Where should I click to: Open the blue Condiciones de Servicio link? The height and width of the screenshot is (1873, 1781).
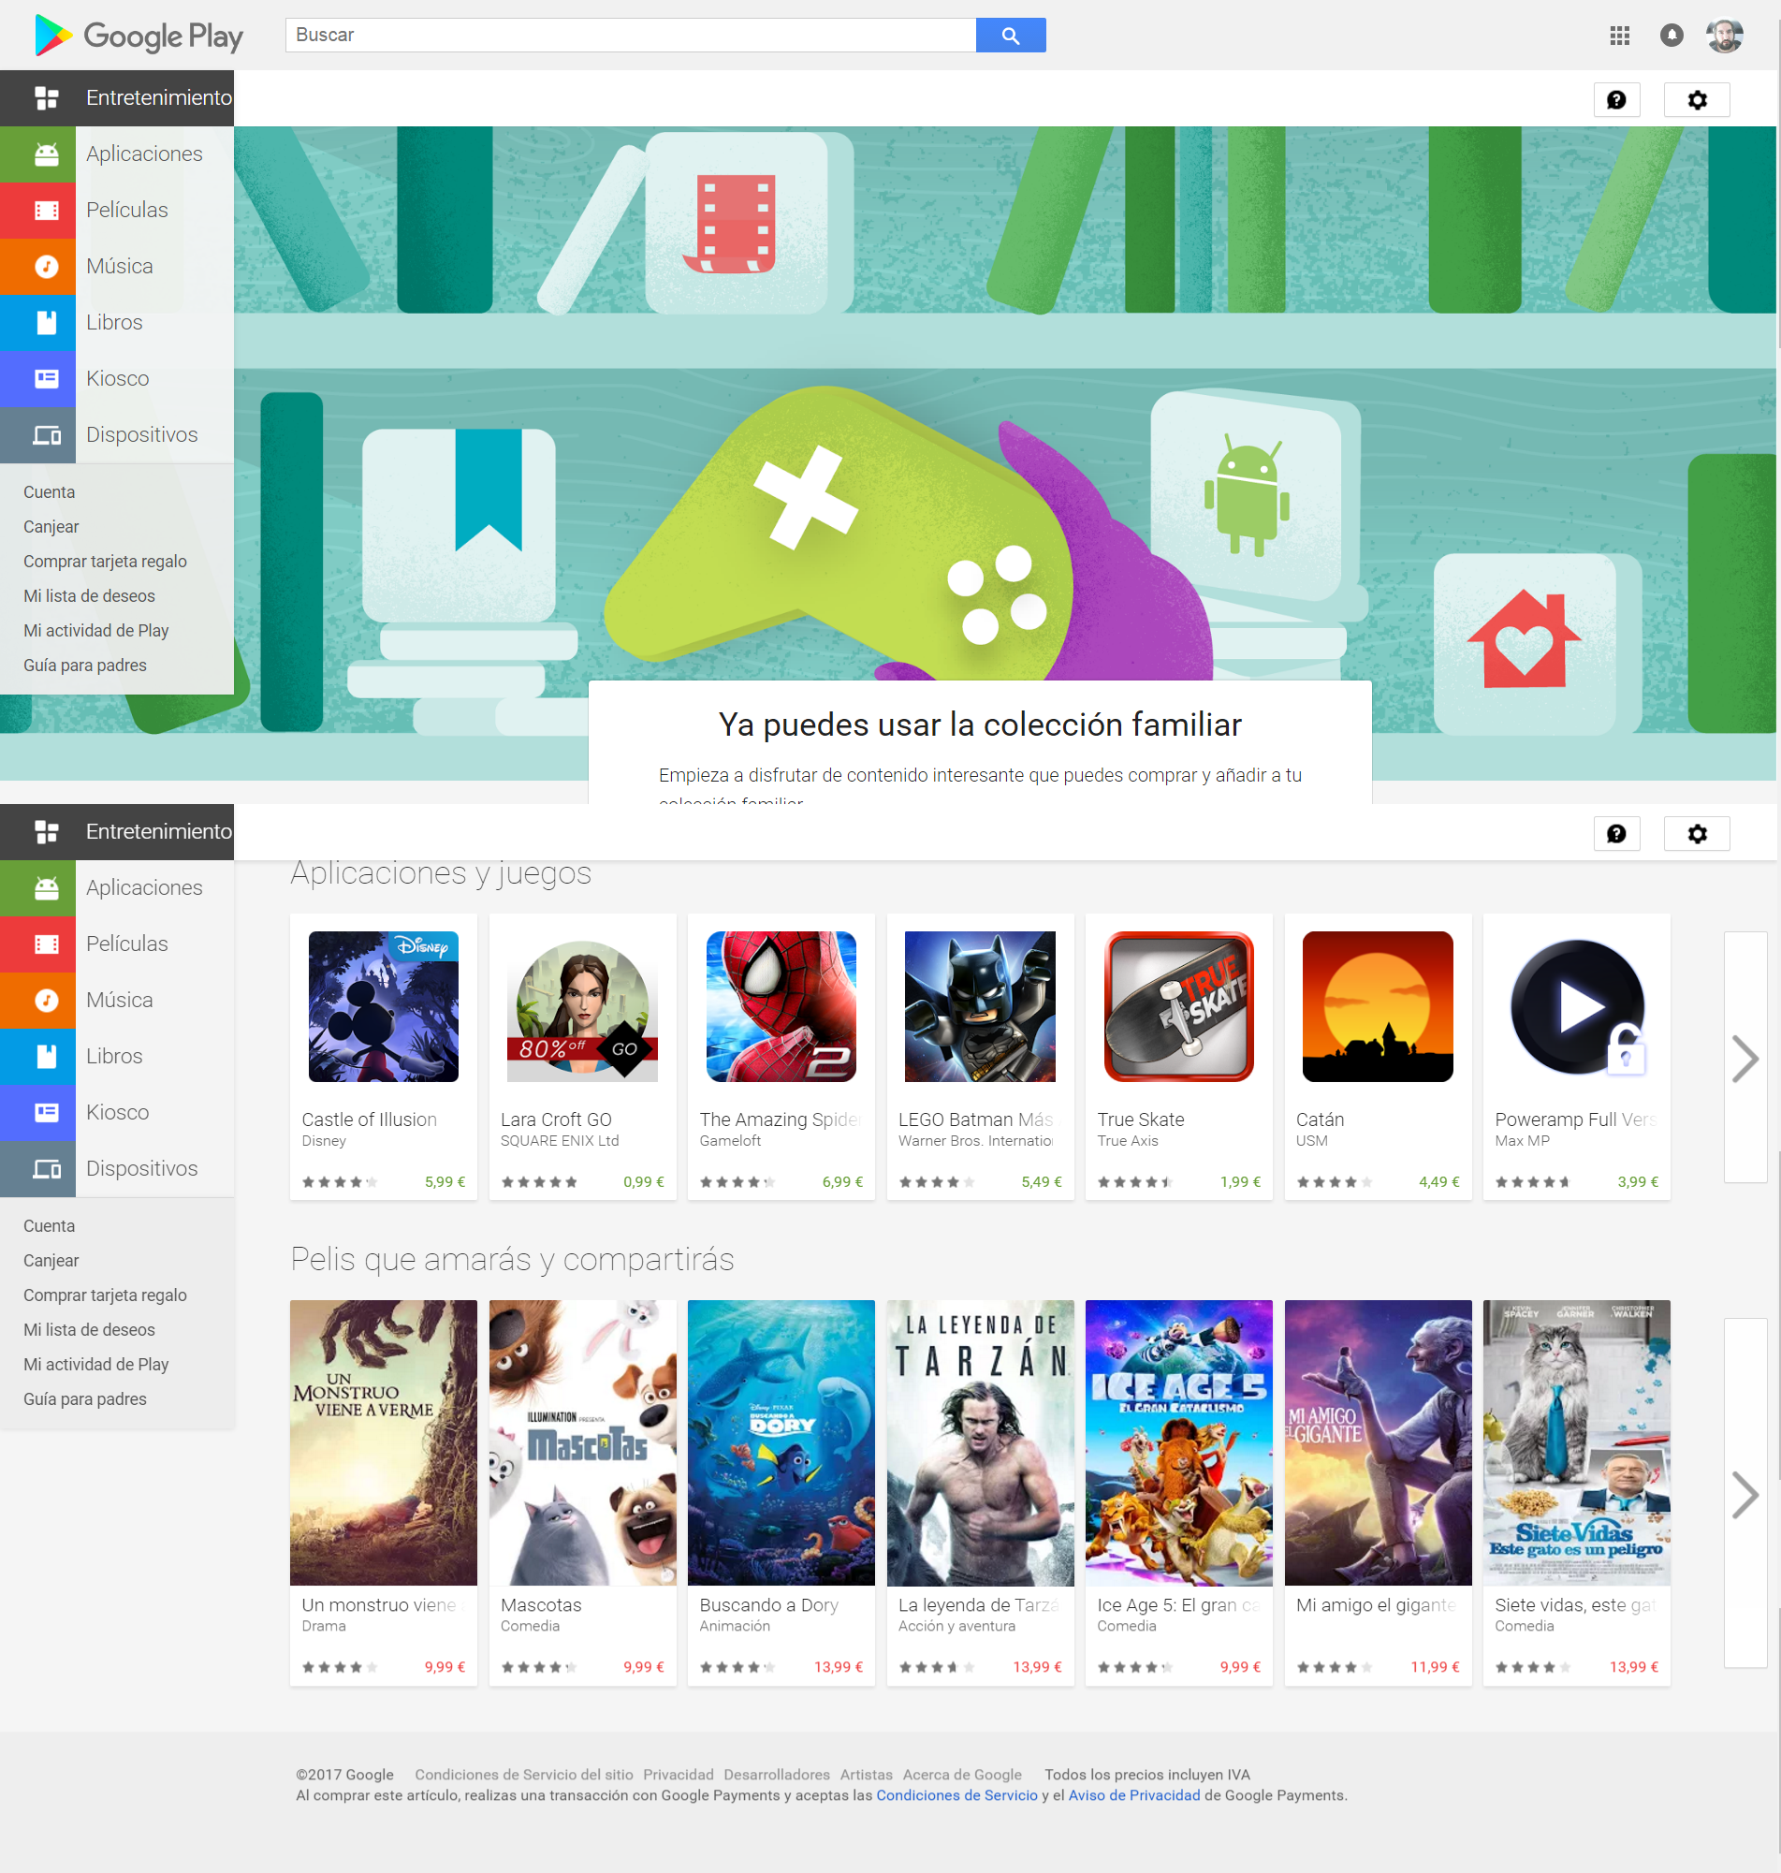point(957,1795)
